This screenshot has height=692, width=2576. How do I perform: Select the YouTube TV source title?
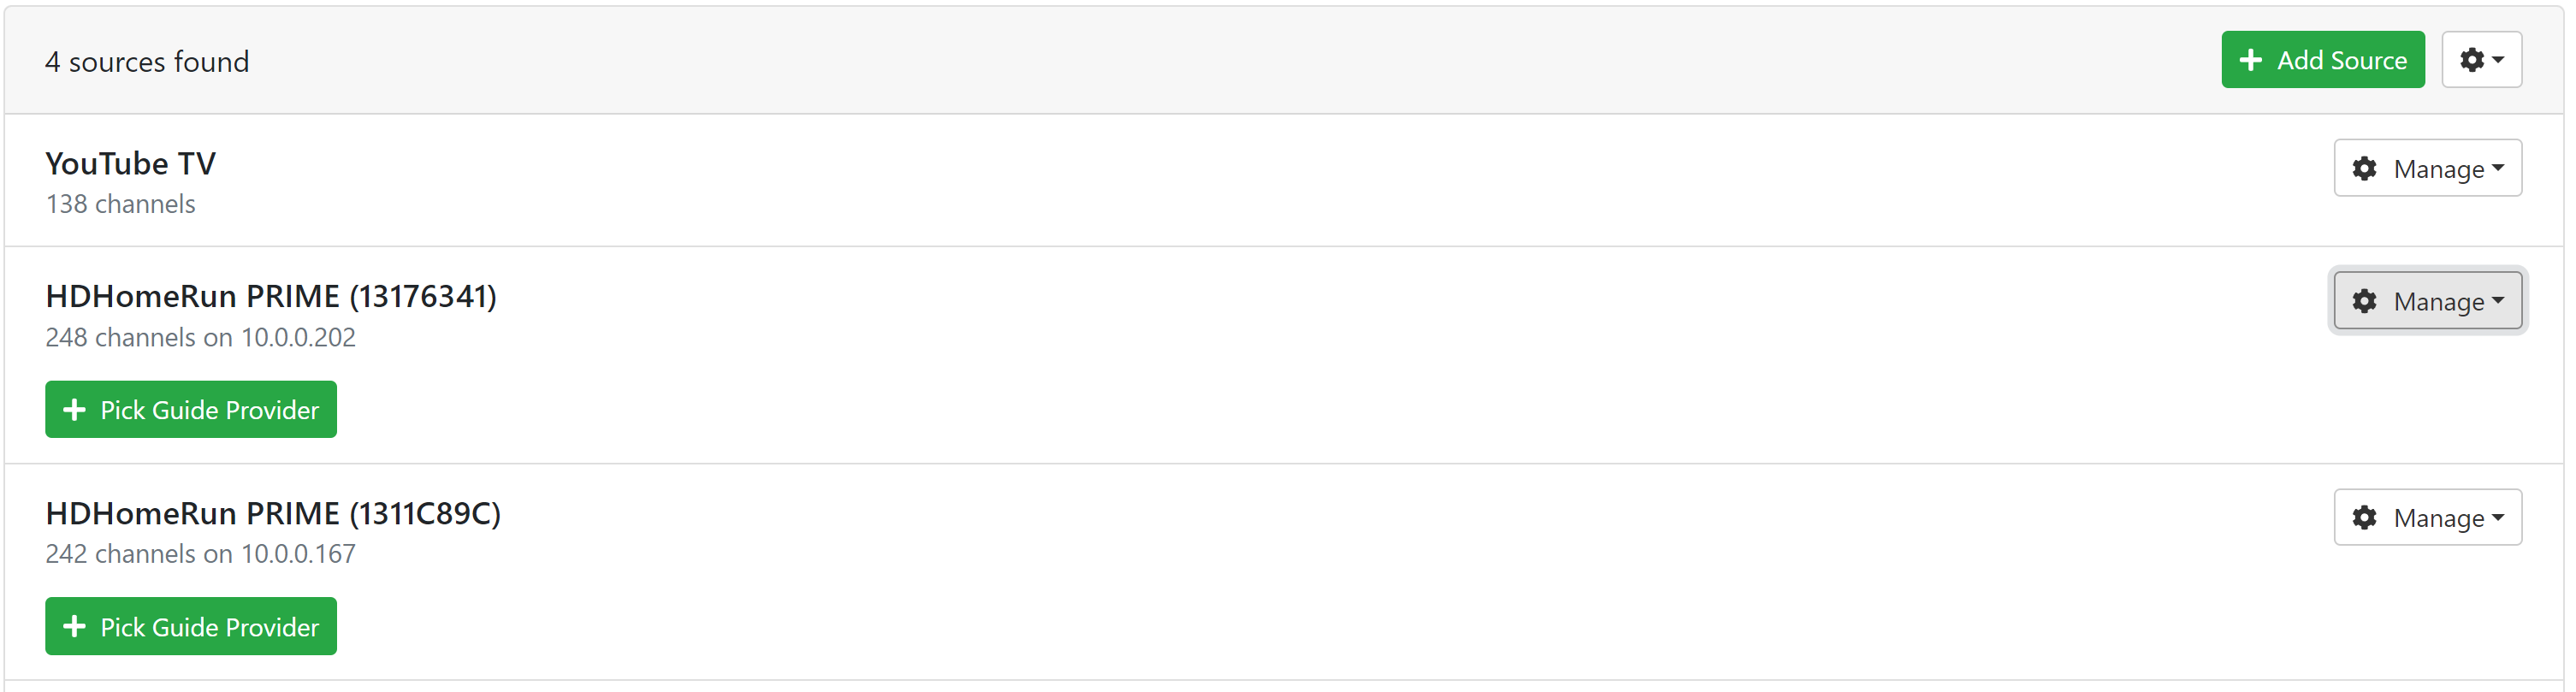[130, 163]
